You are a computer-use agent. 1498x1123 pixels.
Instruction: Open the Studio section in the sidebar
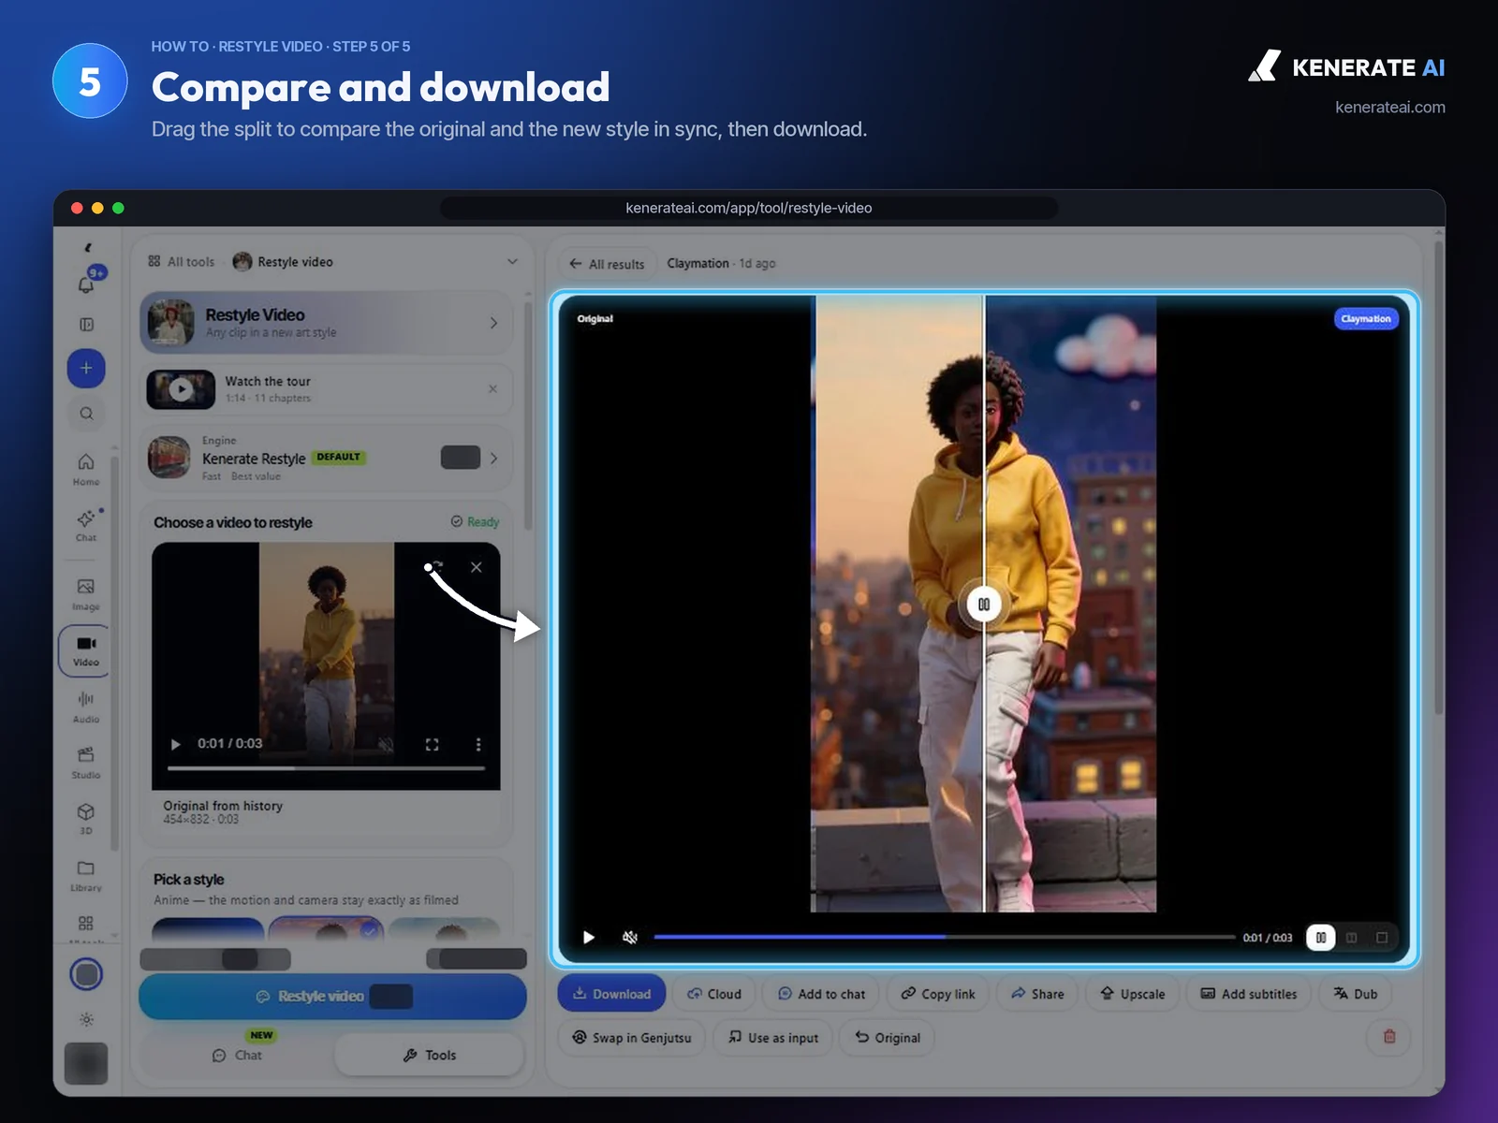86,762
